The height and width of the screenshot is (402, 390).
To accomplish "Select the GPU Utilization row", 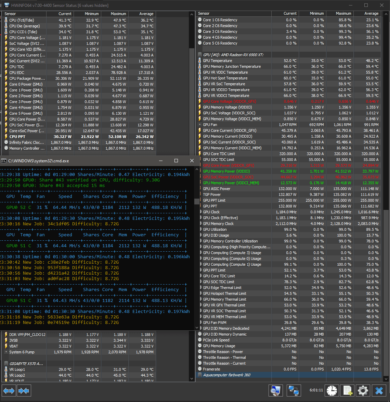I will (x=289, y=229).
